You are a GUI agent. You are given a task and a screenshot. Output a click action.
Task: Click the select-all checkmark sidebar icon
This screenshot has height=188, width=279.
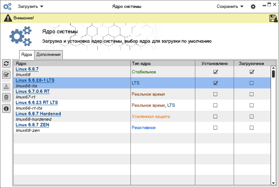click(6, 75)
